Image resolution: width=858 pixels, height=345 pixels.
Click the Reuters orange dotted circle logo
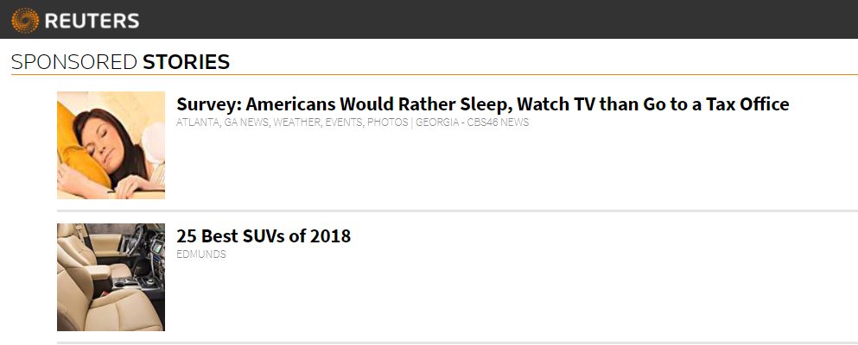pyautogui.click(x=25, y=21)
